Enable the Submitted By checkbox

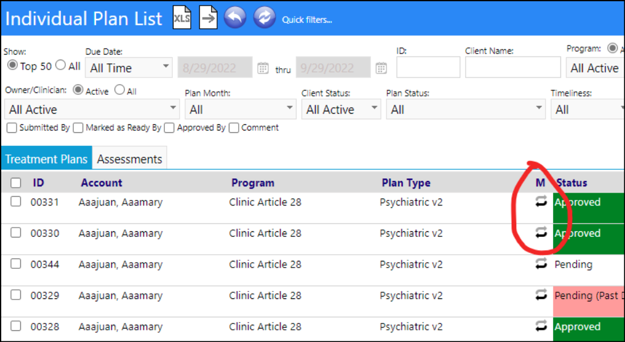point(12,128)
